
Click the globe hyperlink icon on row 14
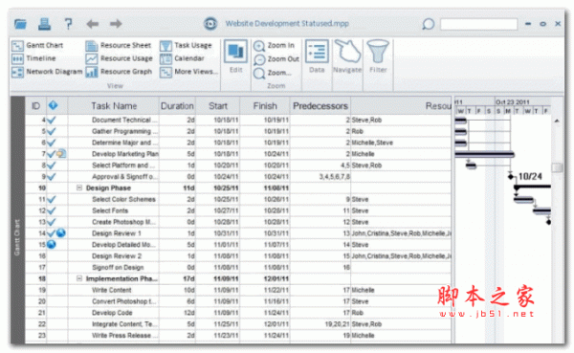pos(61,232)
